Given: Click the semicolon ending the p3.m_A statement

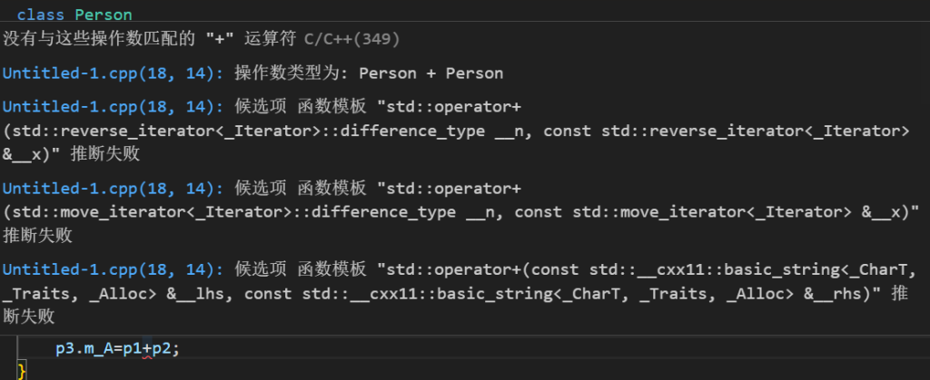Looking at the screenshot, I should click(176, 348).
